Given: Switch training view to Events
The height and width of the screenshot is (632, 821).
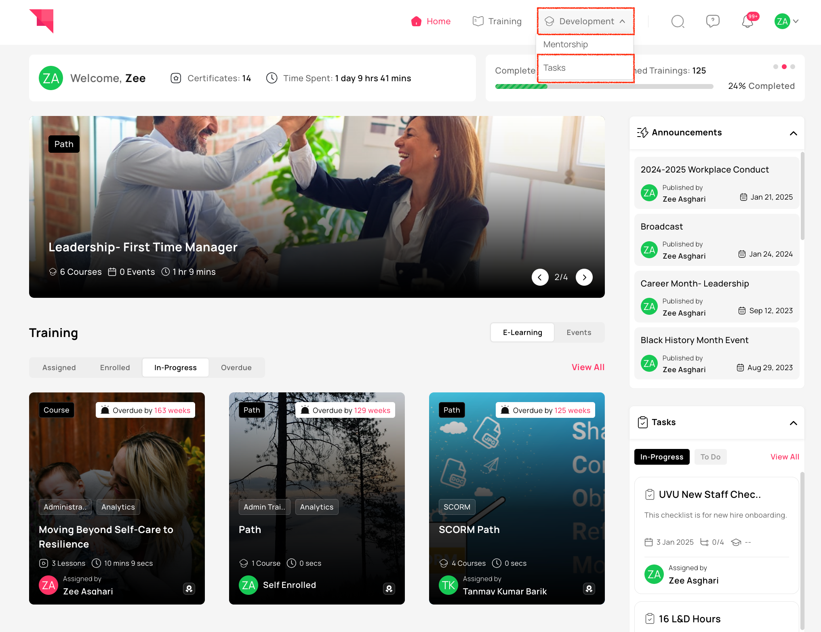Looking at the screenshot, I should coord(579,333).
